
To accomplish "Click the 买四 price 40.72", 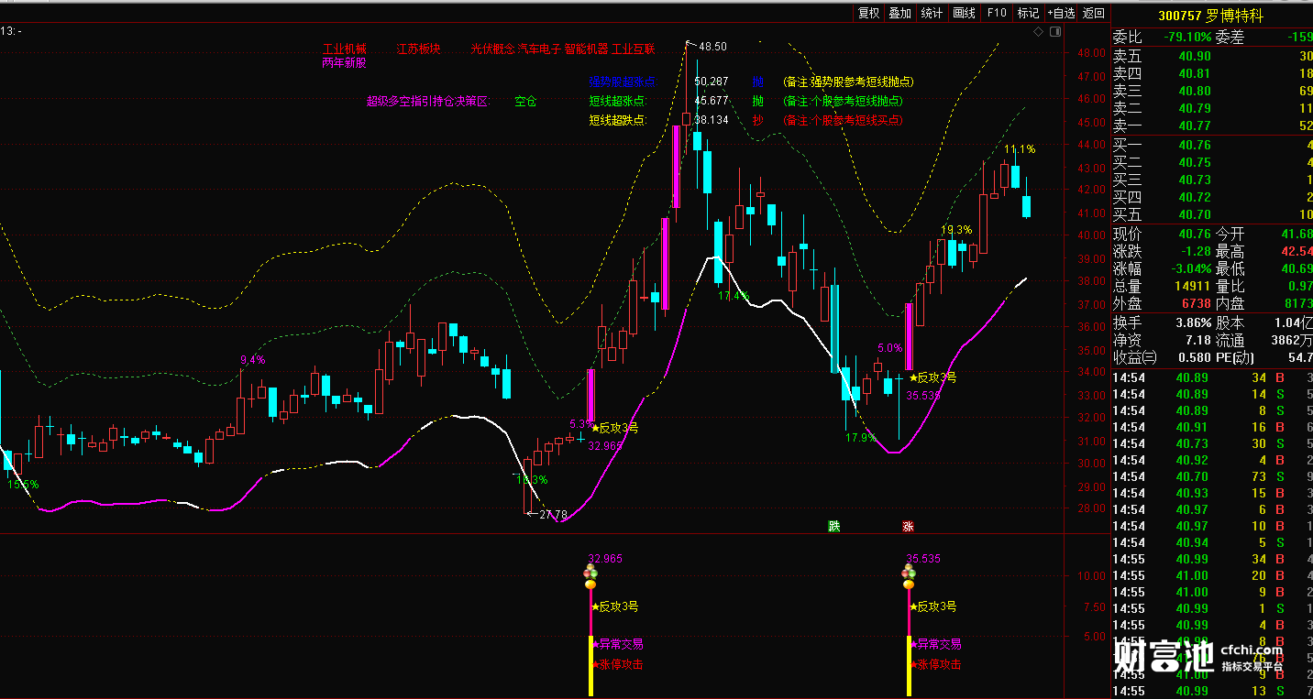I will 1193,197.
